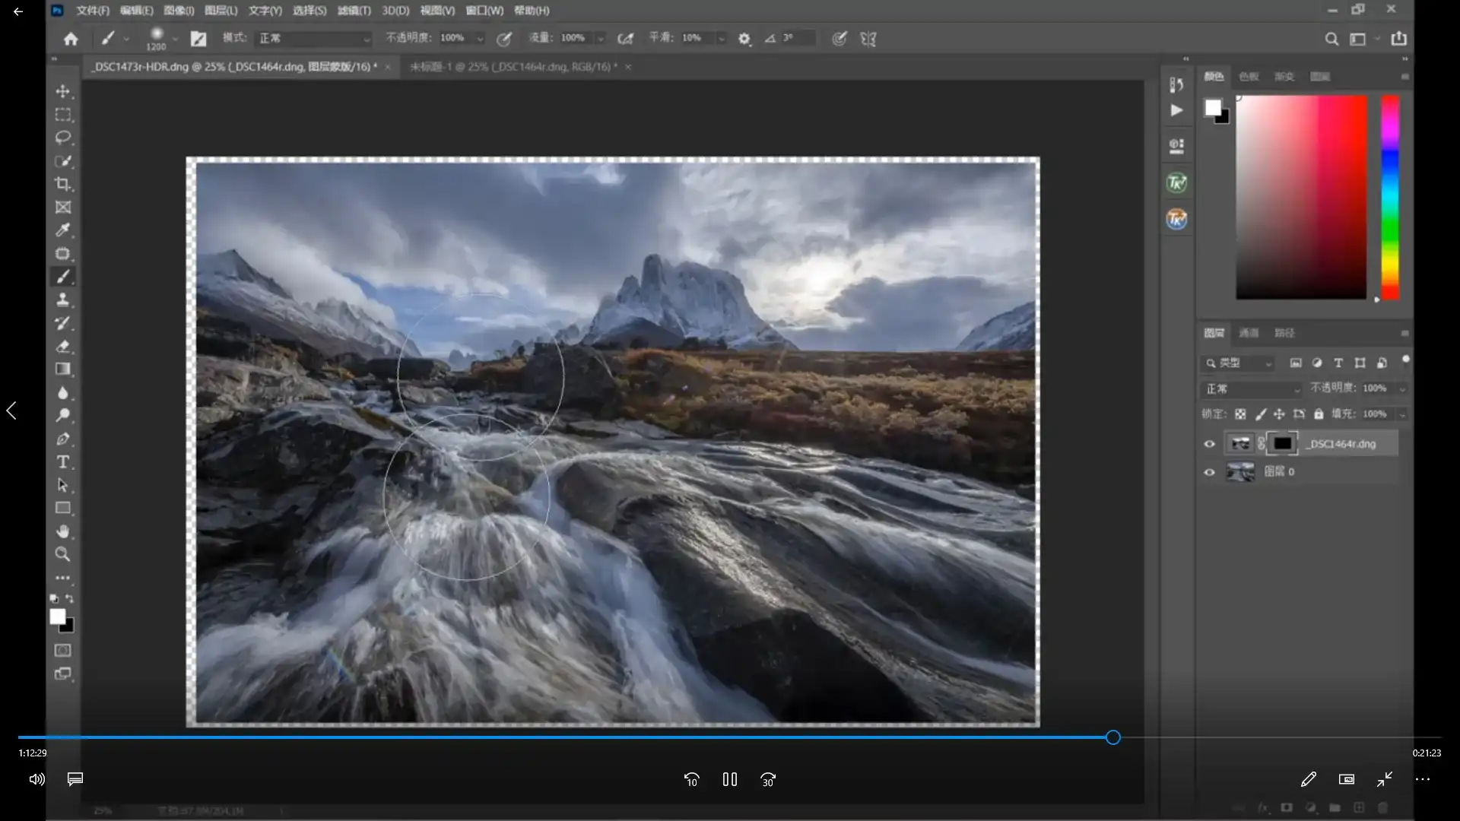This screenshot has width=1460, height=821.
Task: Click the Eyedropper tool
Action: [x=63, y=230]
